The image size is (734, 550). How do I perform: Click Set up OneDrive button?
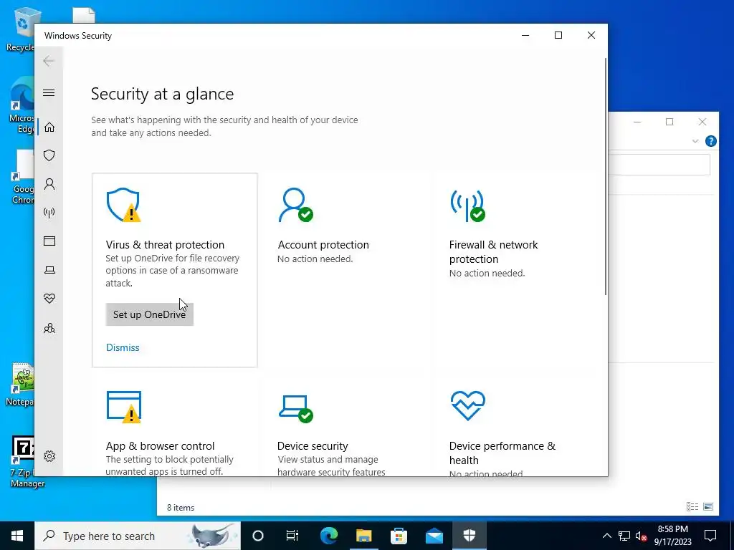pos(149,314)
